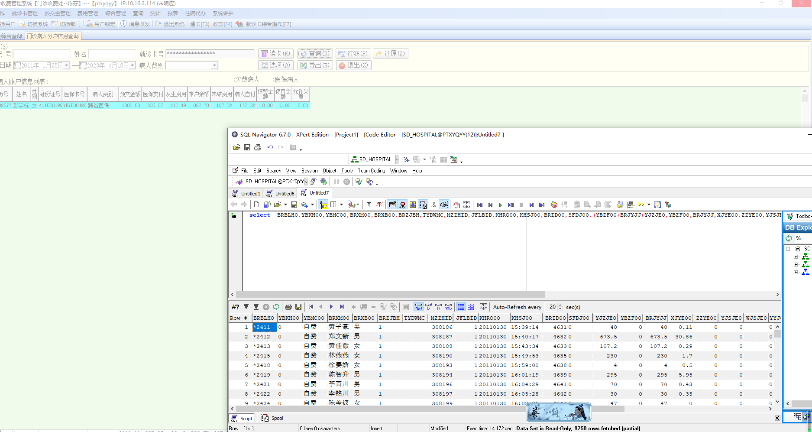This screenshot has height=432, width=812.
Task: Jump to first record in results grid
Action: coord(311,307)
